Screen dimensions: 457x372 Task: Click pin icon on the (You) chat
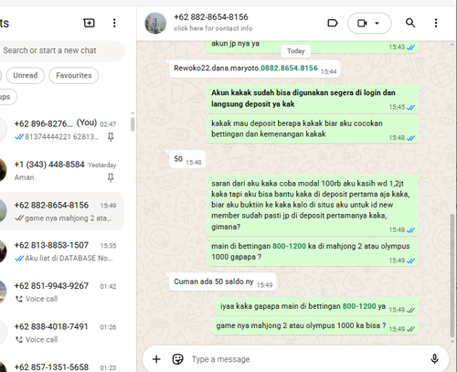coord(111,137)
